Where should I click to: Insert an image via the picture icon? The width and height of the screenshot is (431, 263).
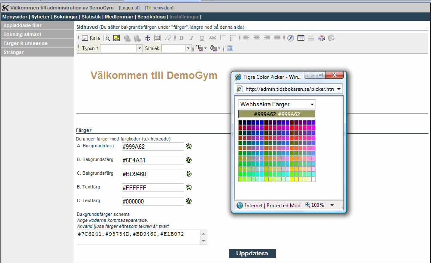click(x=116, y=38)
